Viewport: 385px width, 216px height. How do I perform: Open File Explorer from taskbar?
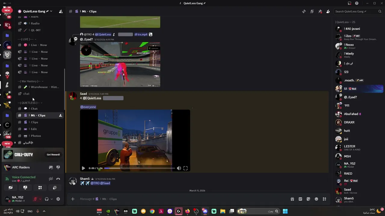(223, 211)
